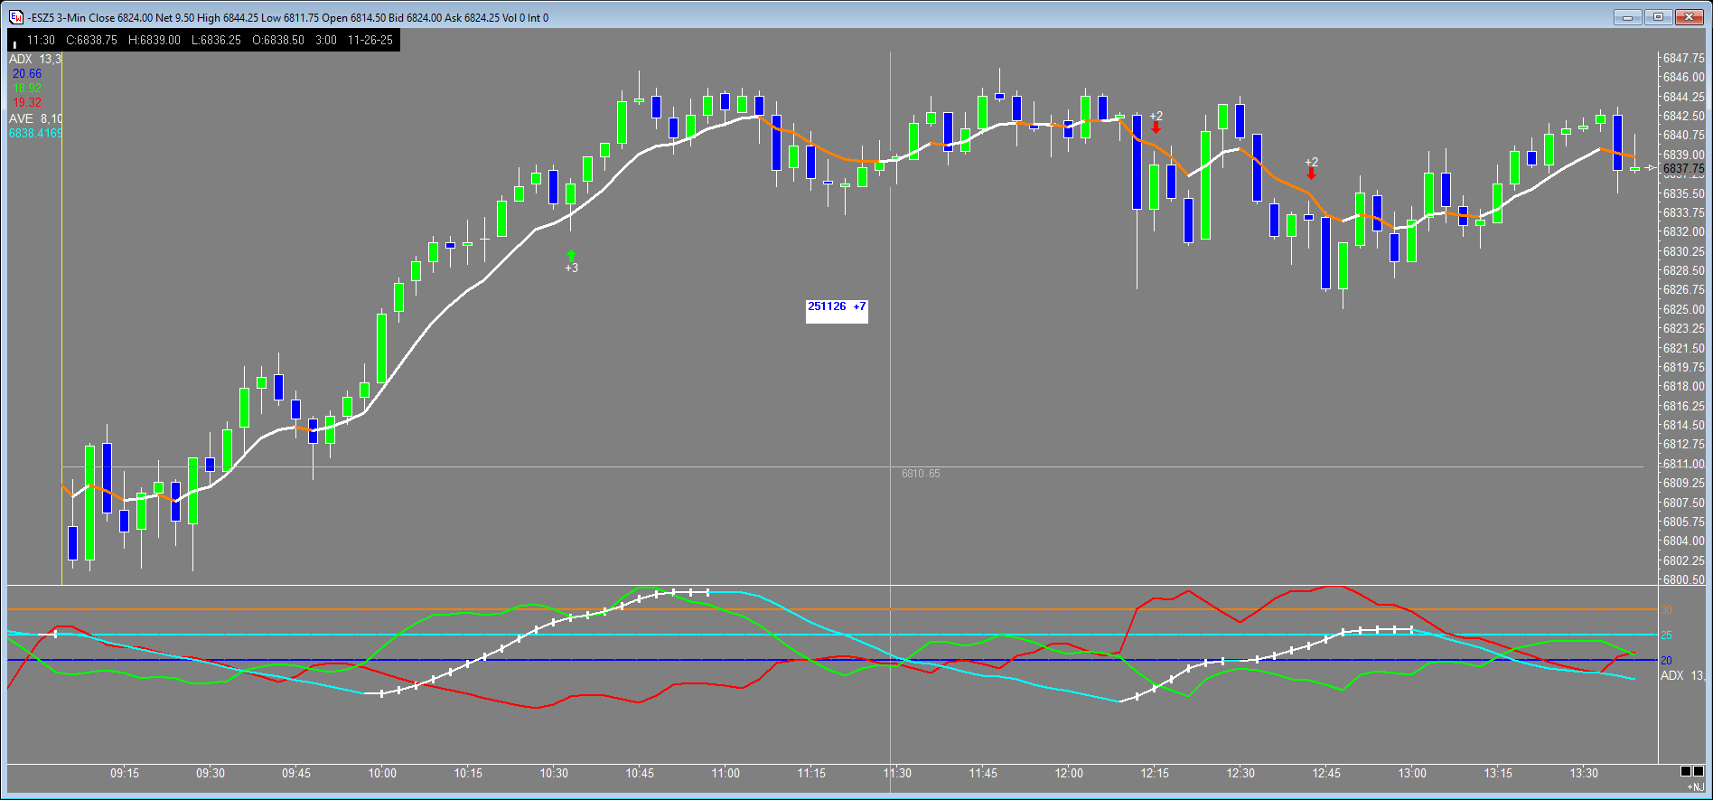Image resolution: width=1713 pixels, height=800 pixels.
Task: Click the 11:30 time axis label
Action: tap(897, 773)
